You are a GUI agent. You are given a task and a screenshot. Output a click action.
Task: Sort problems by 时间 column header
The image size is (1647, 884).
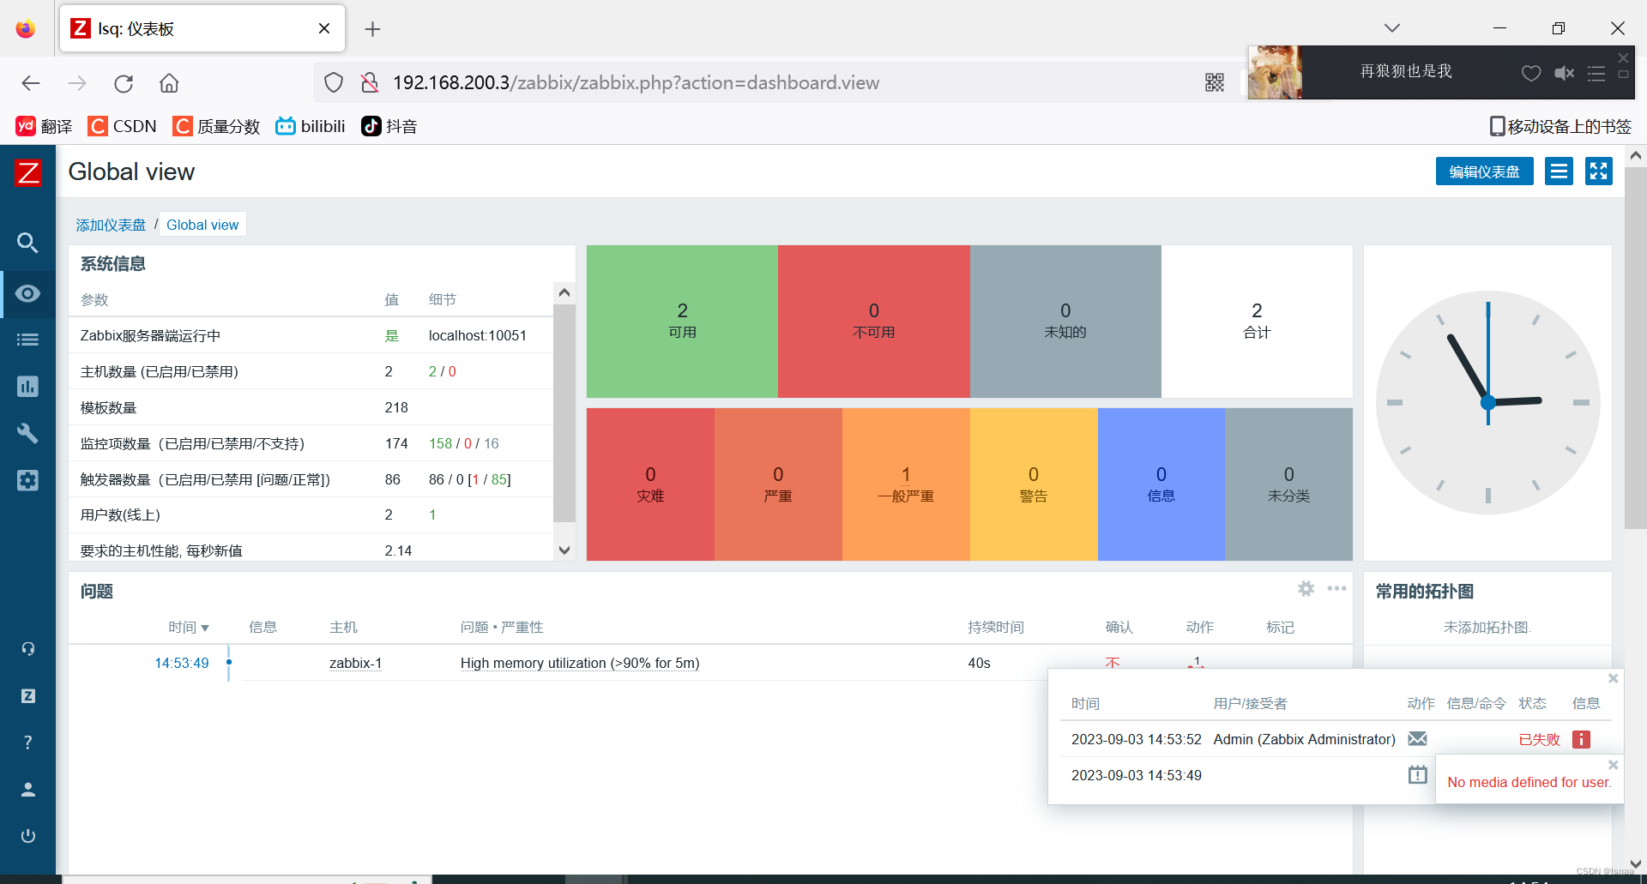[x=189, y=628]
